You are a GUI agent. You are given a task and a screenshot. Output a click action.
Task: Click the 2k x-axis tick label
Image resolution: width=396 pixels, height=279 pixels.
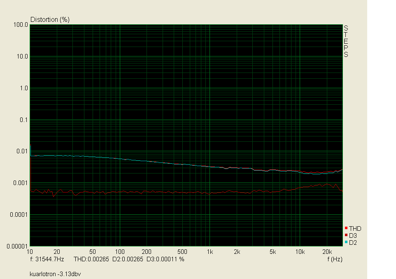point(237,252)
